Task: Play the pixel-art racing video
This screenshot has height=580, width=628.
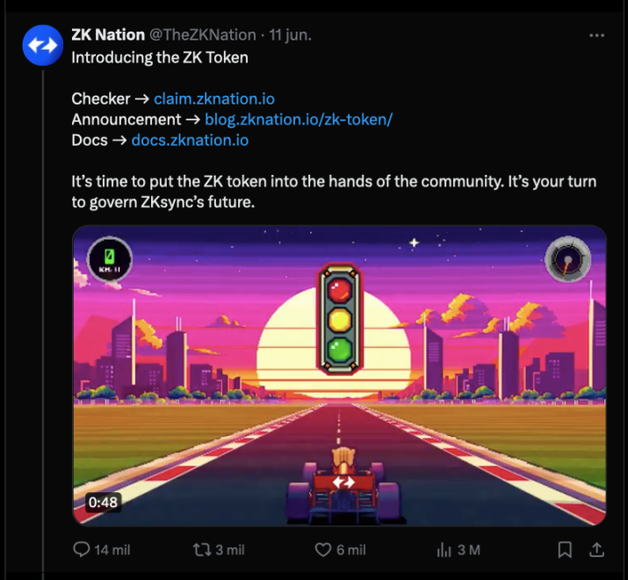Action: [x=339, y=375]
